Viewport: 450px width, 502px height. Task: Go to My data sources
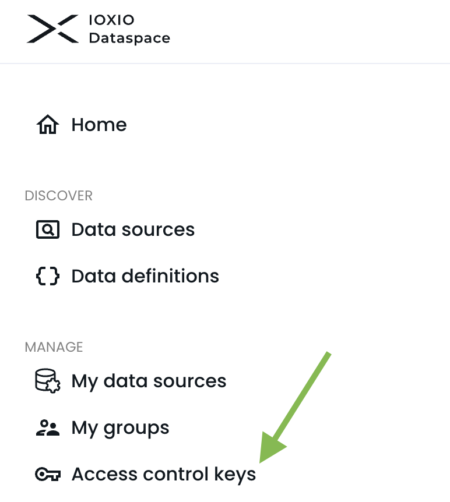coord(149,380)
